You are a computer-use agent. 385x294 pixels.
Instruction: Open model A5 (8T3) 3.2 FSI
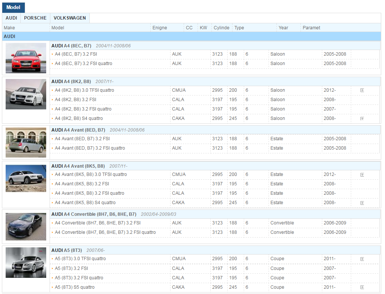[x=71, y=268]
